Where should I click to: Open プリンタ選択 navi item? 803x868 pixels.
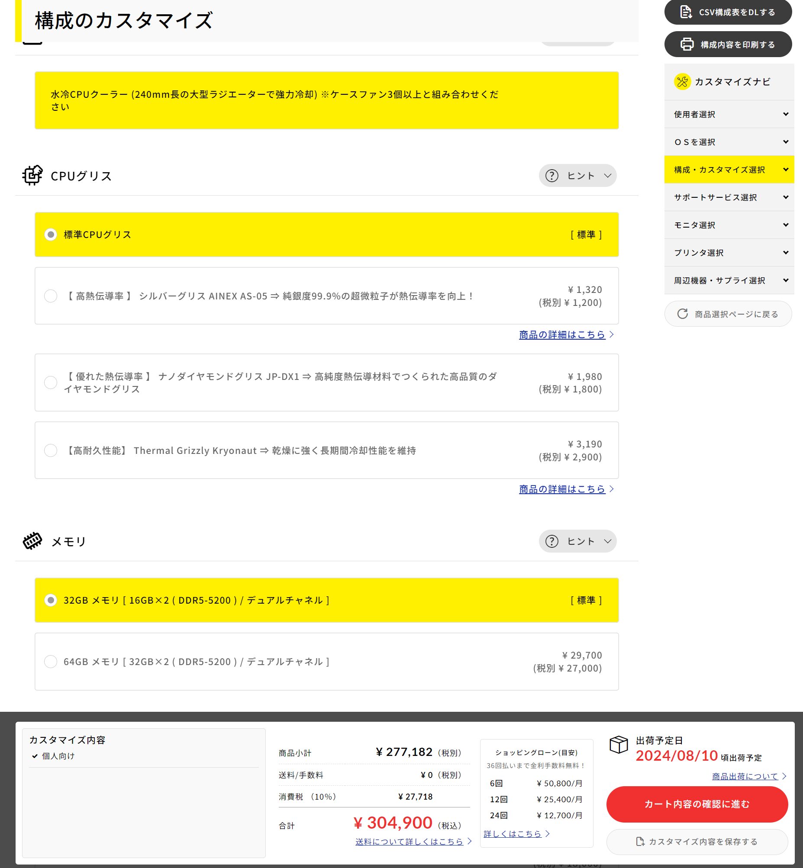click(x=729, y=252)
